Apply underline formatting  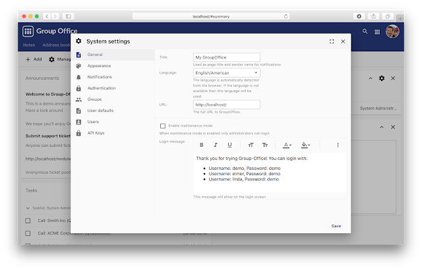(x=229, y=145)
